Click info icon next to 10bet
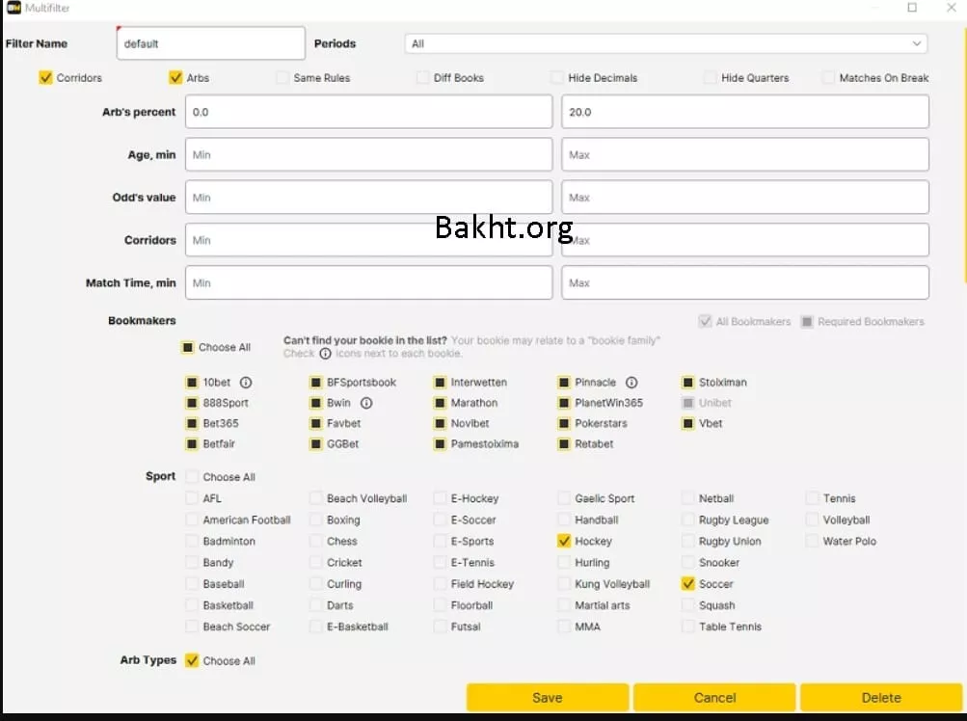The height and width of the screenshot is (721, 967). [246, 383]
